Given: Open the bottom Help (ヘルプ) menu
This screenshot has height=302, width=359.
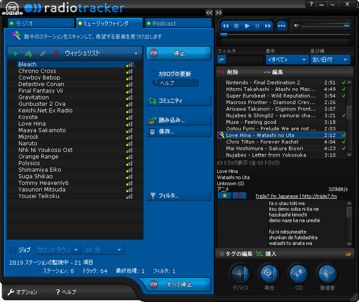Looking at the screenshot, I should pos(66,292).
